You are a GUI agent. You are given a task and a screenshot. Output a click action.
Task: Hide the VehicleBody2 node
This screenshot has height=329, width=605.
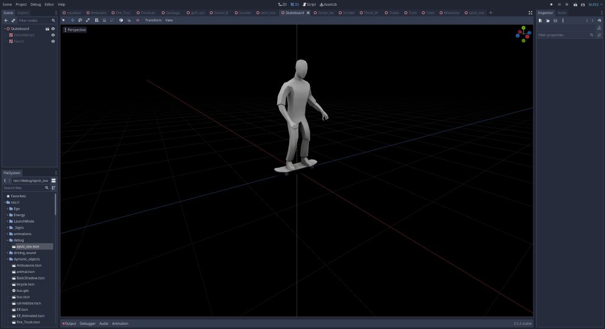click(x=53, y=35)
